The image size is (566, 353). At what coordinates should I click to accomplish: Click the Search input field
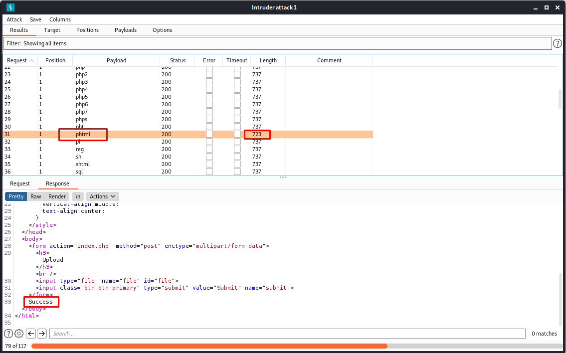(x=287, y=334)
